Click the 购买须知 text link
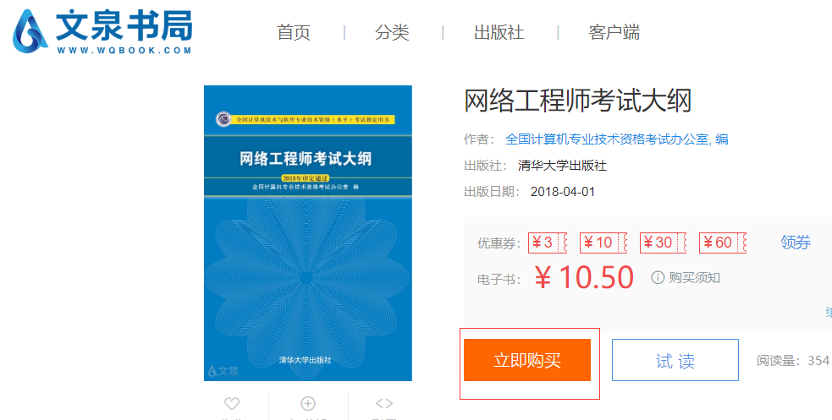The width and height of the screenshot is (832, 420). coord(695,277)
